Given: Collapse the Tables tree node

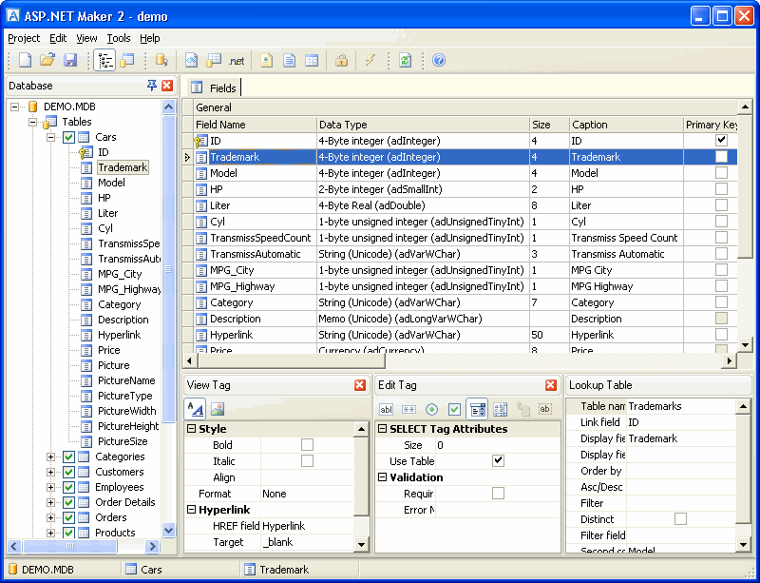Looking at the screenshot, I should 32,122.
